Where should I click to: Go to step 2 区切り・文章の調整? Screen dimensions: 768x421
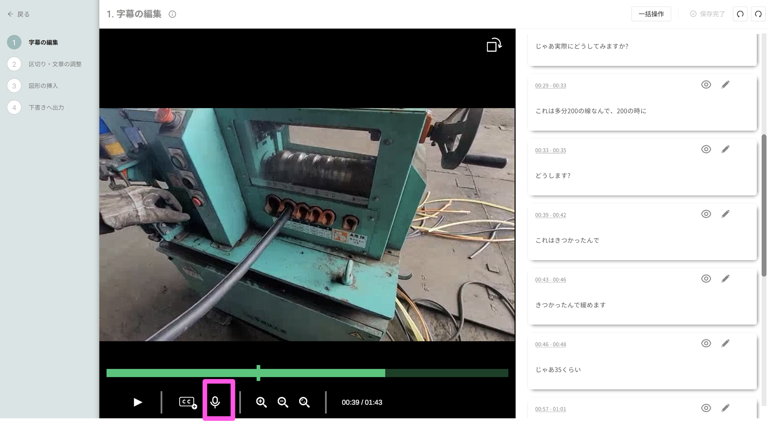point(55,64)
